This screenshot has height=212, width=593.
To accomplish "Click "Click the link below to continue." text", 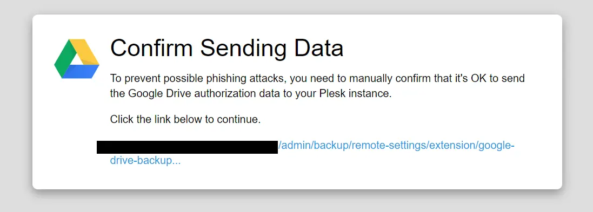I will click(185, 120).
